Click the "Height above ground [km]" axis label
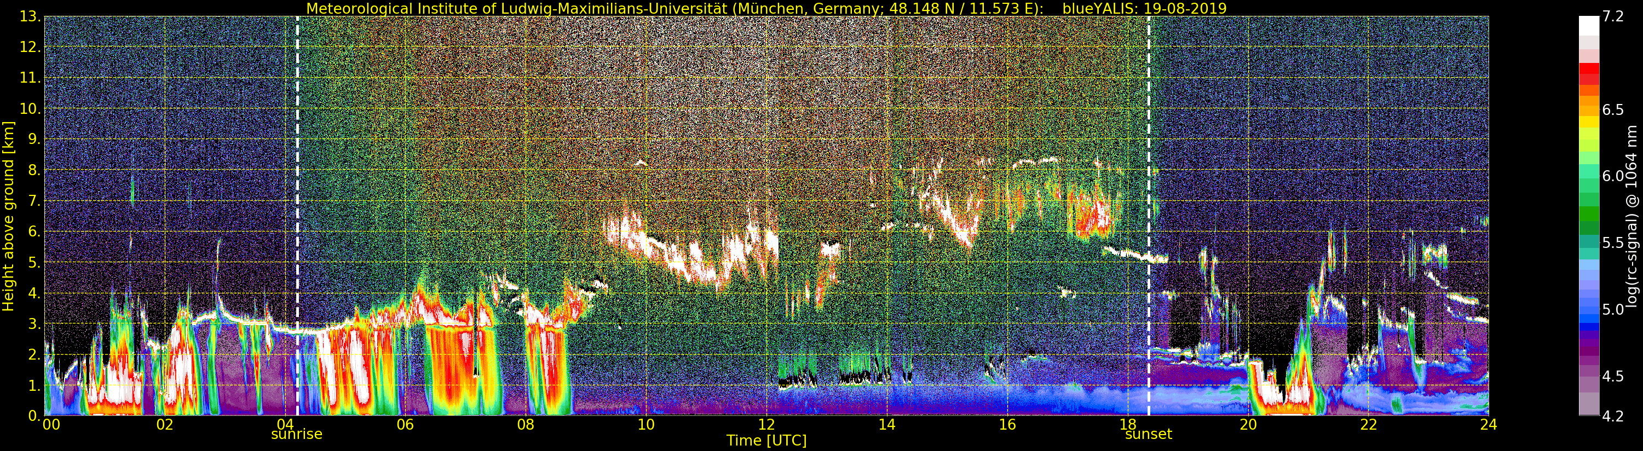This screenshot has height=451, width=1643. [8, 215]
